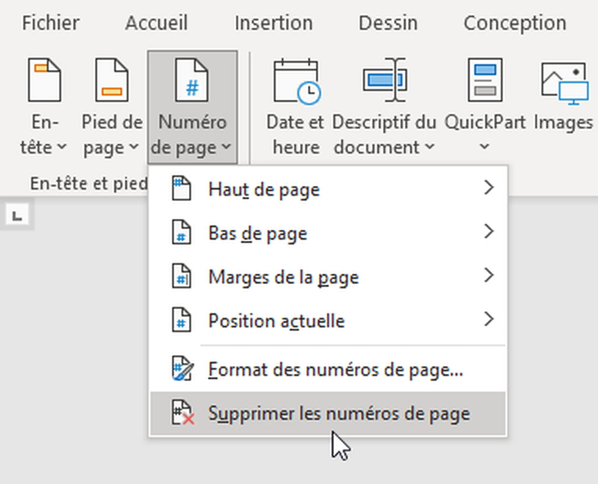Click the Bas de page icon
Screen dimensions: 598x484
pyautogui.click(x=182, y=231)
